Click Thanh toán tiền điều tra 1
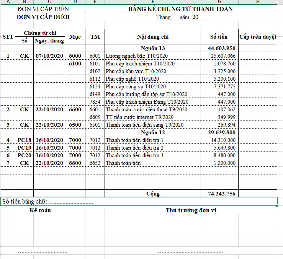 (153, 140)
